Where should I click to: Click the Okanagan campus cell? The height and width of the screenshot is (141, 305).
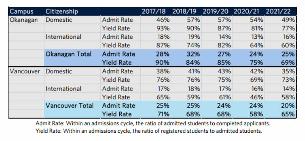[23, 20]
